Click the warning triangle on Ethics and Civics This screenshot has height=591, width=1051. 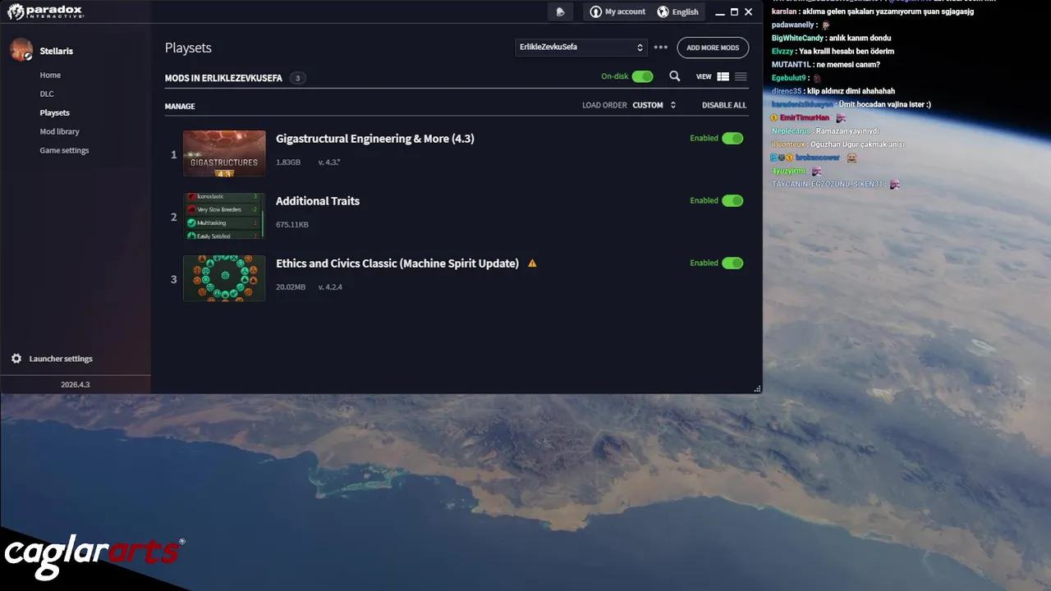(532, 263)
